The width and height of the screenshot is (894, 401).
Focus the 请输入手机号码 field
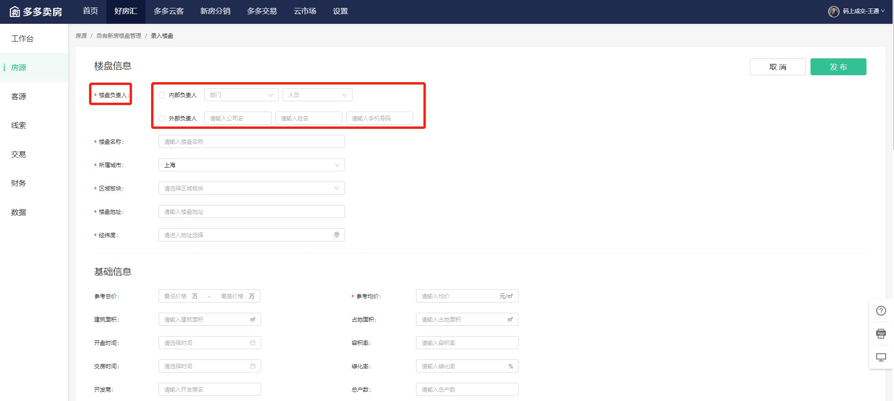(x=380, y=118)
